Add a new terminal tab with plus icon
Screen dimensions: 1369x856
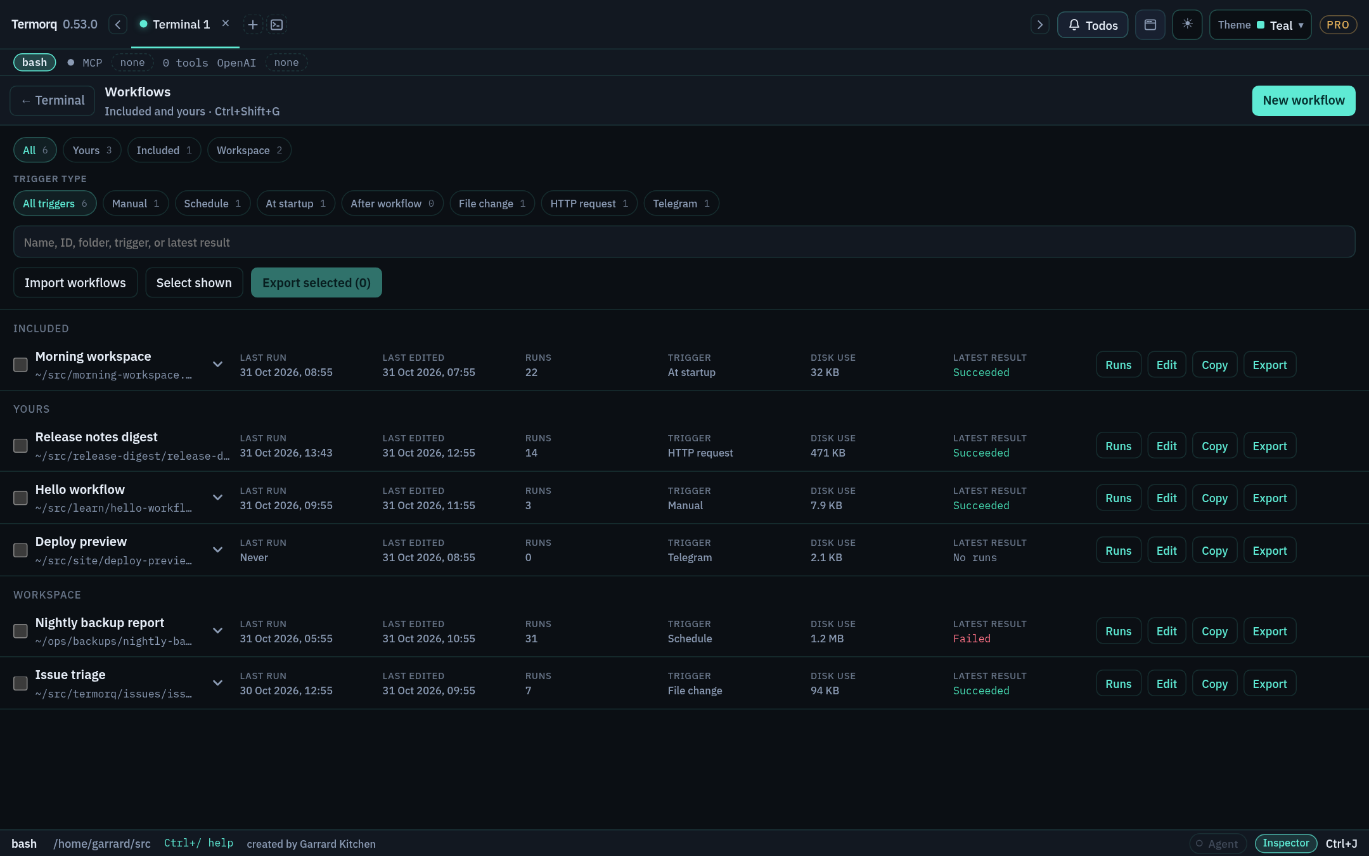pos(253,25)
